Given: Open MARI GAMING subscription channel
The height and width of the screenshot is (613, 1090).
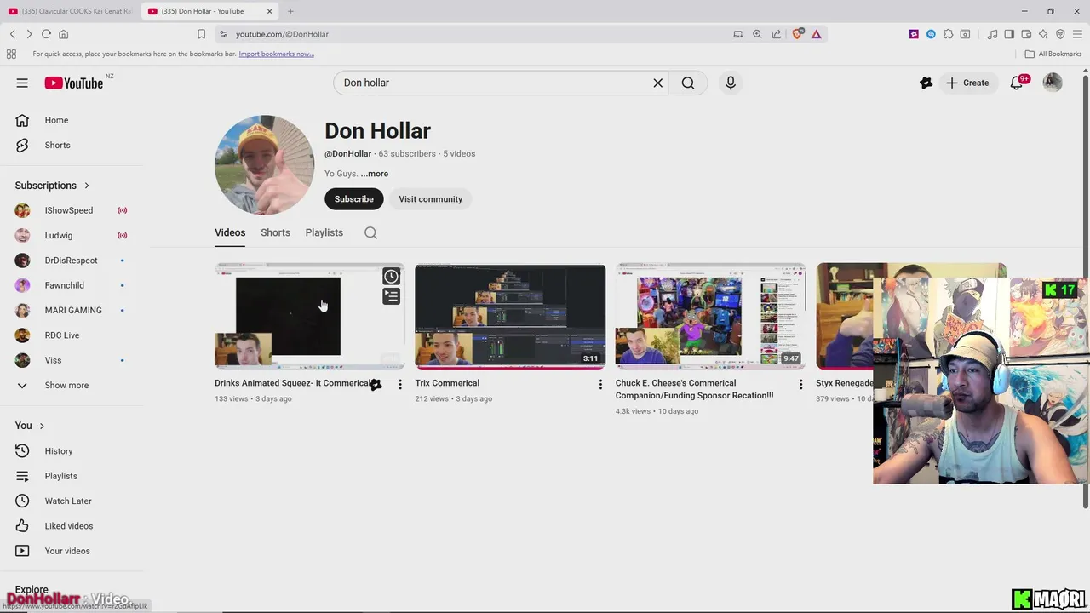Looking at the screenshot, I should coord(72,310).
